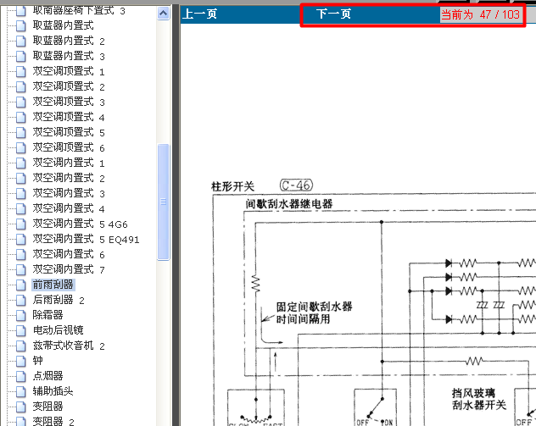
Task: Click connector label C-46 in diagram
Action: pyautogui.click(x=296, y=185)
